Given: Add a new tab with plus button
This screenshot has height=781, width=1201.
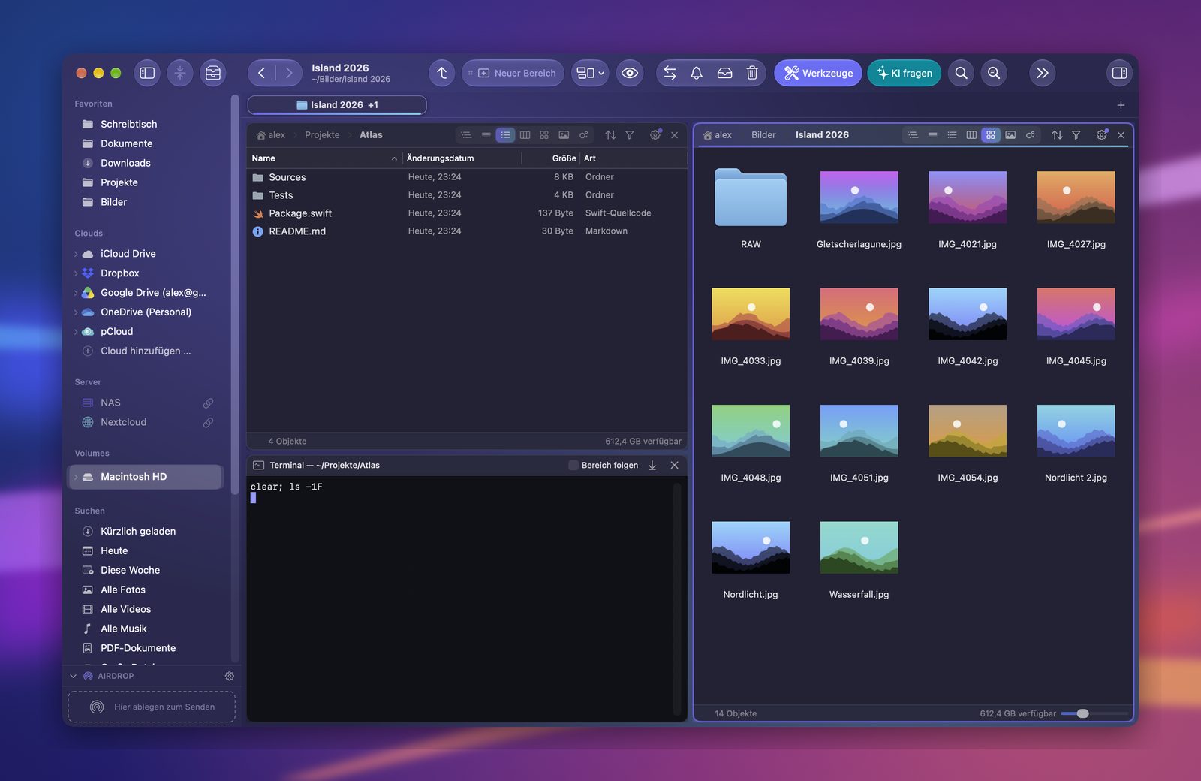Looking at the screenshot, I should pyautogui.click(x=1121, y=105).
